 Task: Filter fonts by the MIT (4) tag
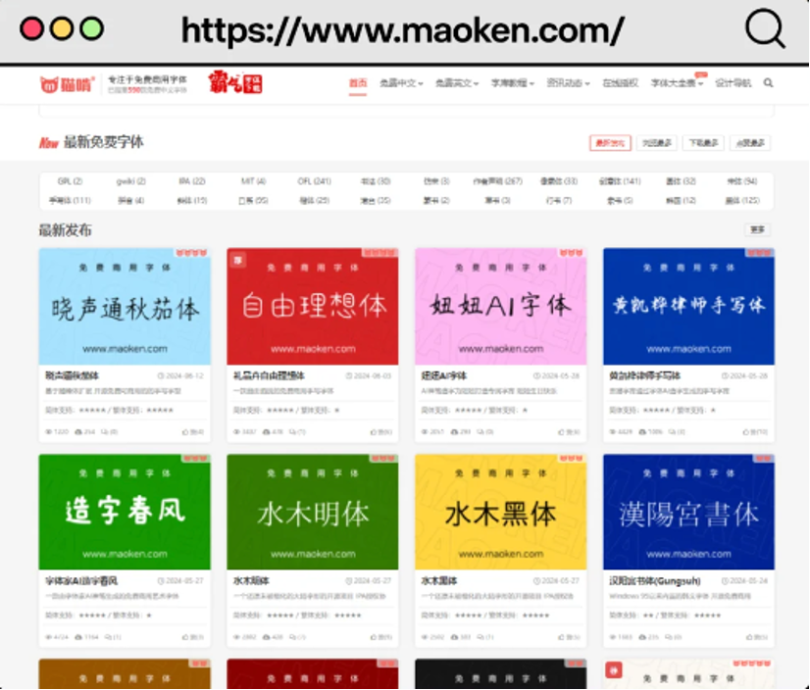[253, 181]
